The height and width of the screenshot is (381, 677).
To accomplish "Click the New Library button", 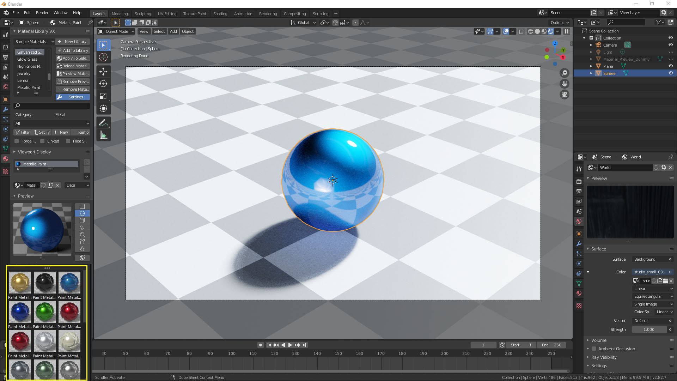I will [73, 42].
